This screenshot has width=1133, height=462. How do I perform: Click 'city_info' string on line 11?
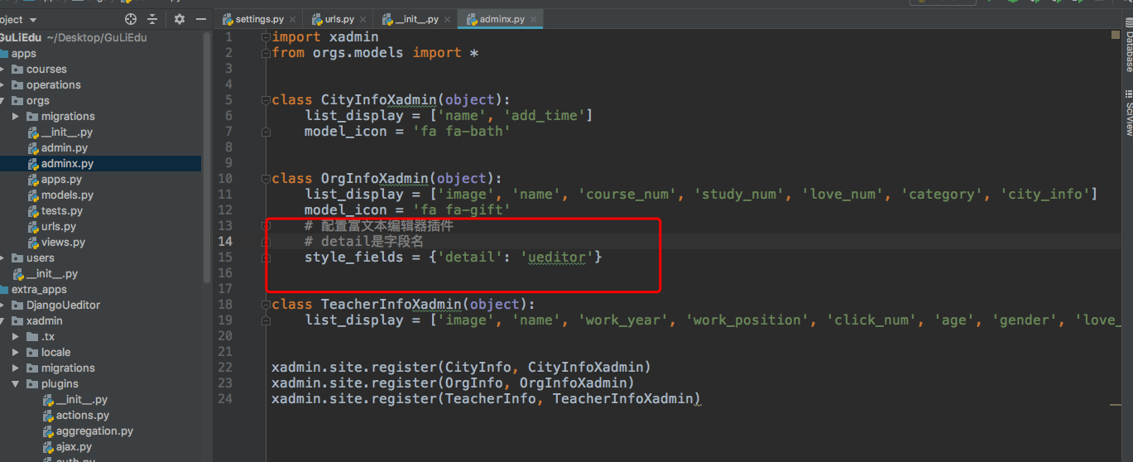tap(1044, 194)
